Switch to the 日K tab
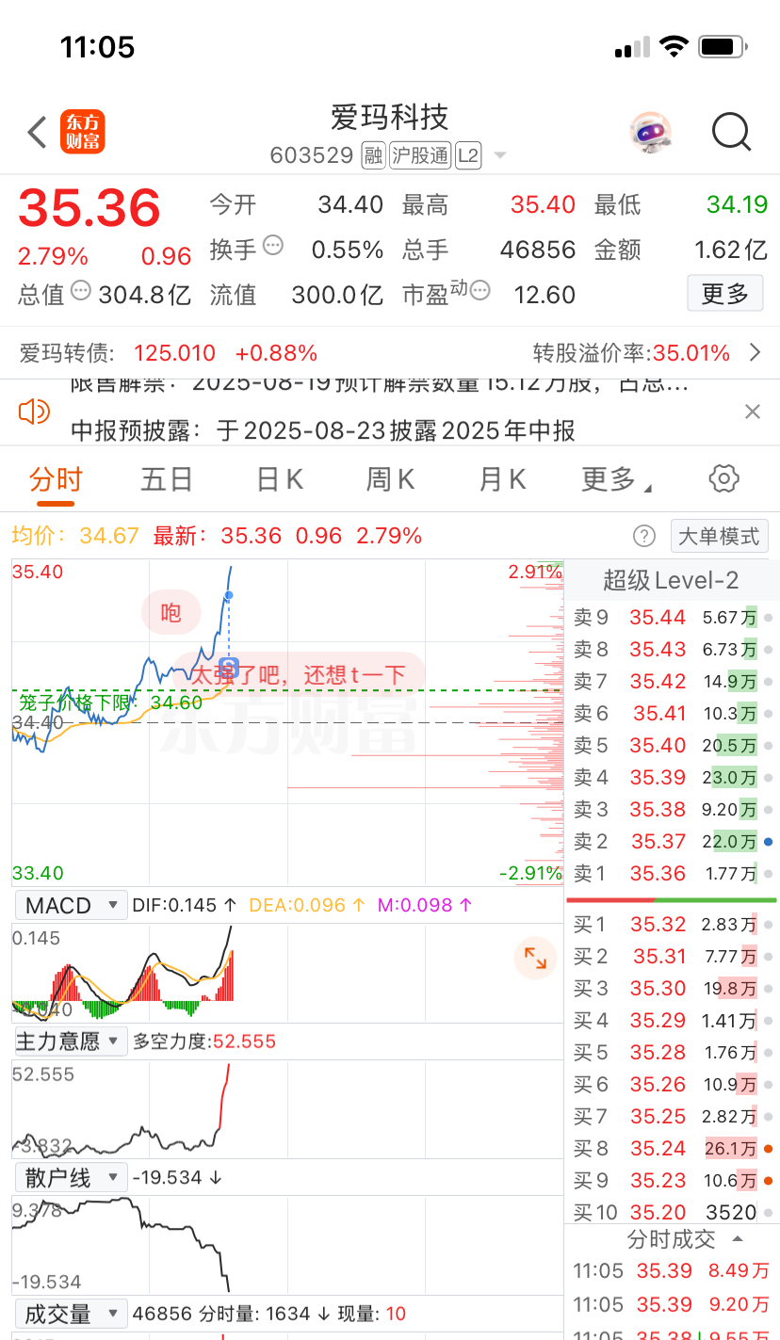The height and width of the screenshot is (1340, 780). coord(280,479)
